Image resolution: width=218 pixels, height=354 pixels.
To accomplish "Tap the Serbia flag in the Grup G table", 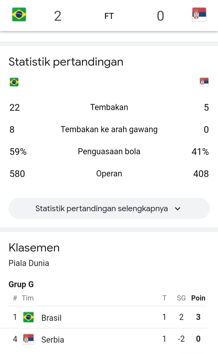I will tap(28, 339).
